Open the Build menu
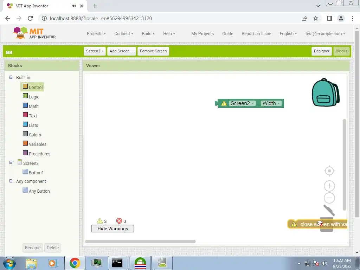This screenshot has height=270, width=360. click(x=148, y=34)
